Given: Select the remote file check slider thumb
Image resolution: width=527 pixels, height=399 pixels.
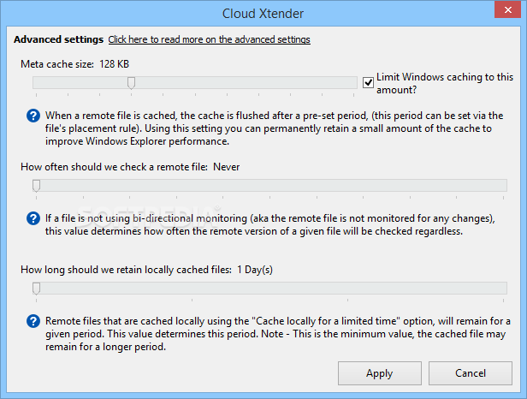Looking at the screenshot, I should [36, 186].
